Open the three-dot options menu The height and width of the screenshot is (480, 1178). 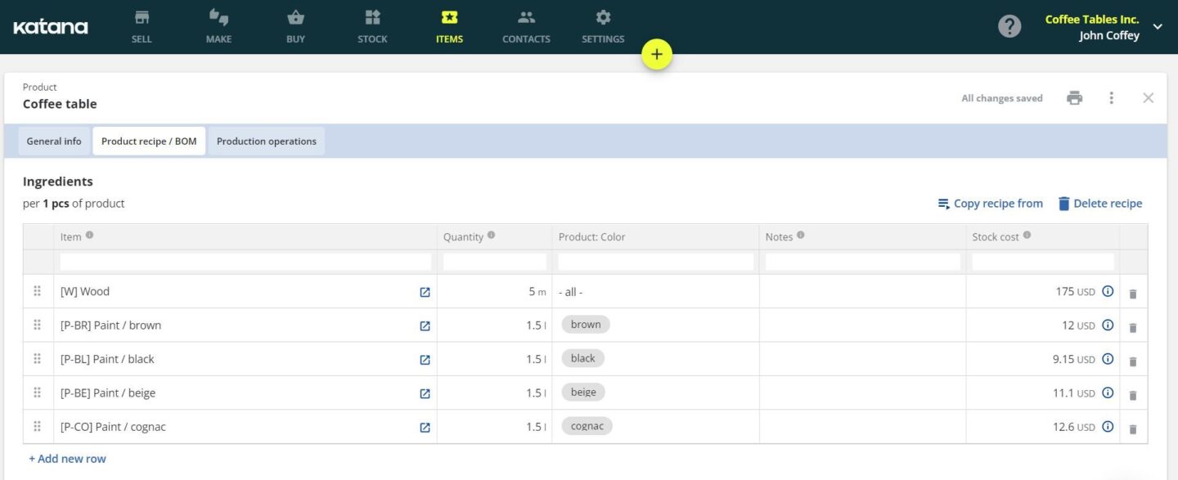pyautogui.click(x=1111, y=97)
